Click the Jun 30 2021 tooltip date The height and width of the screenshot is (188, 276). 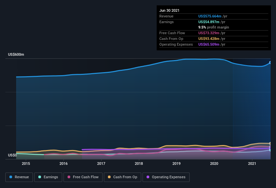click(x=169, y=10)
